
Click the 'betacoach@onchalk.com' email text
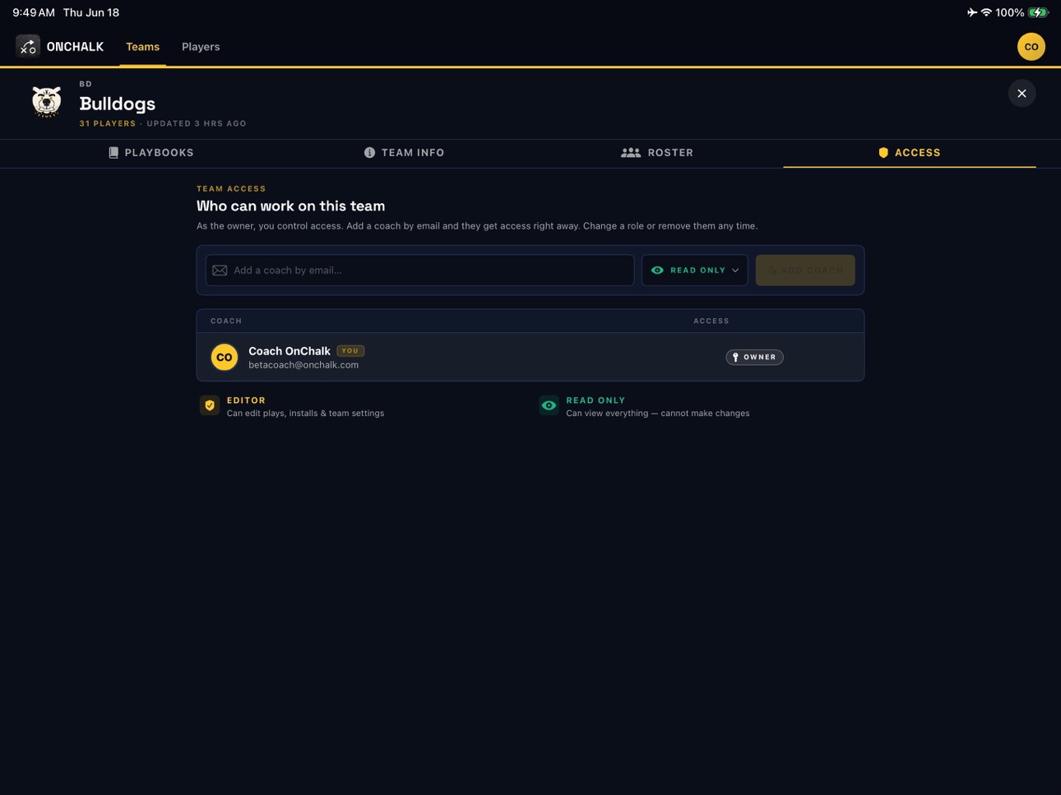(x=303, y=365)
